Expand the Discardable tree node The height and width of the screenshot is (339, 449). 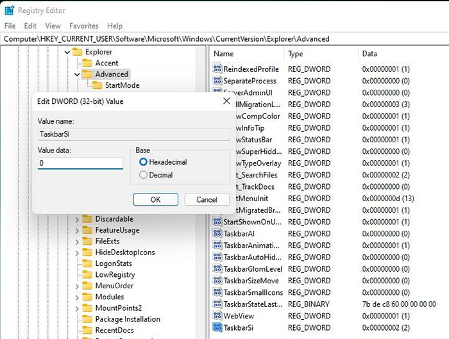tap(77, 219)
